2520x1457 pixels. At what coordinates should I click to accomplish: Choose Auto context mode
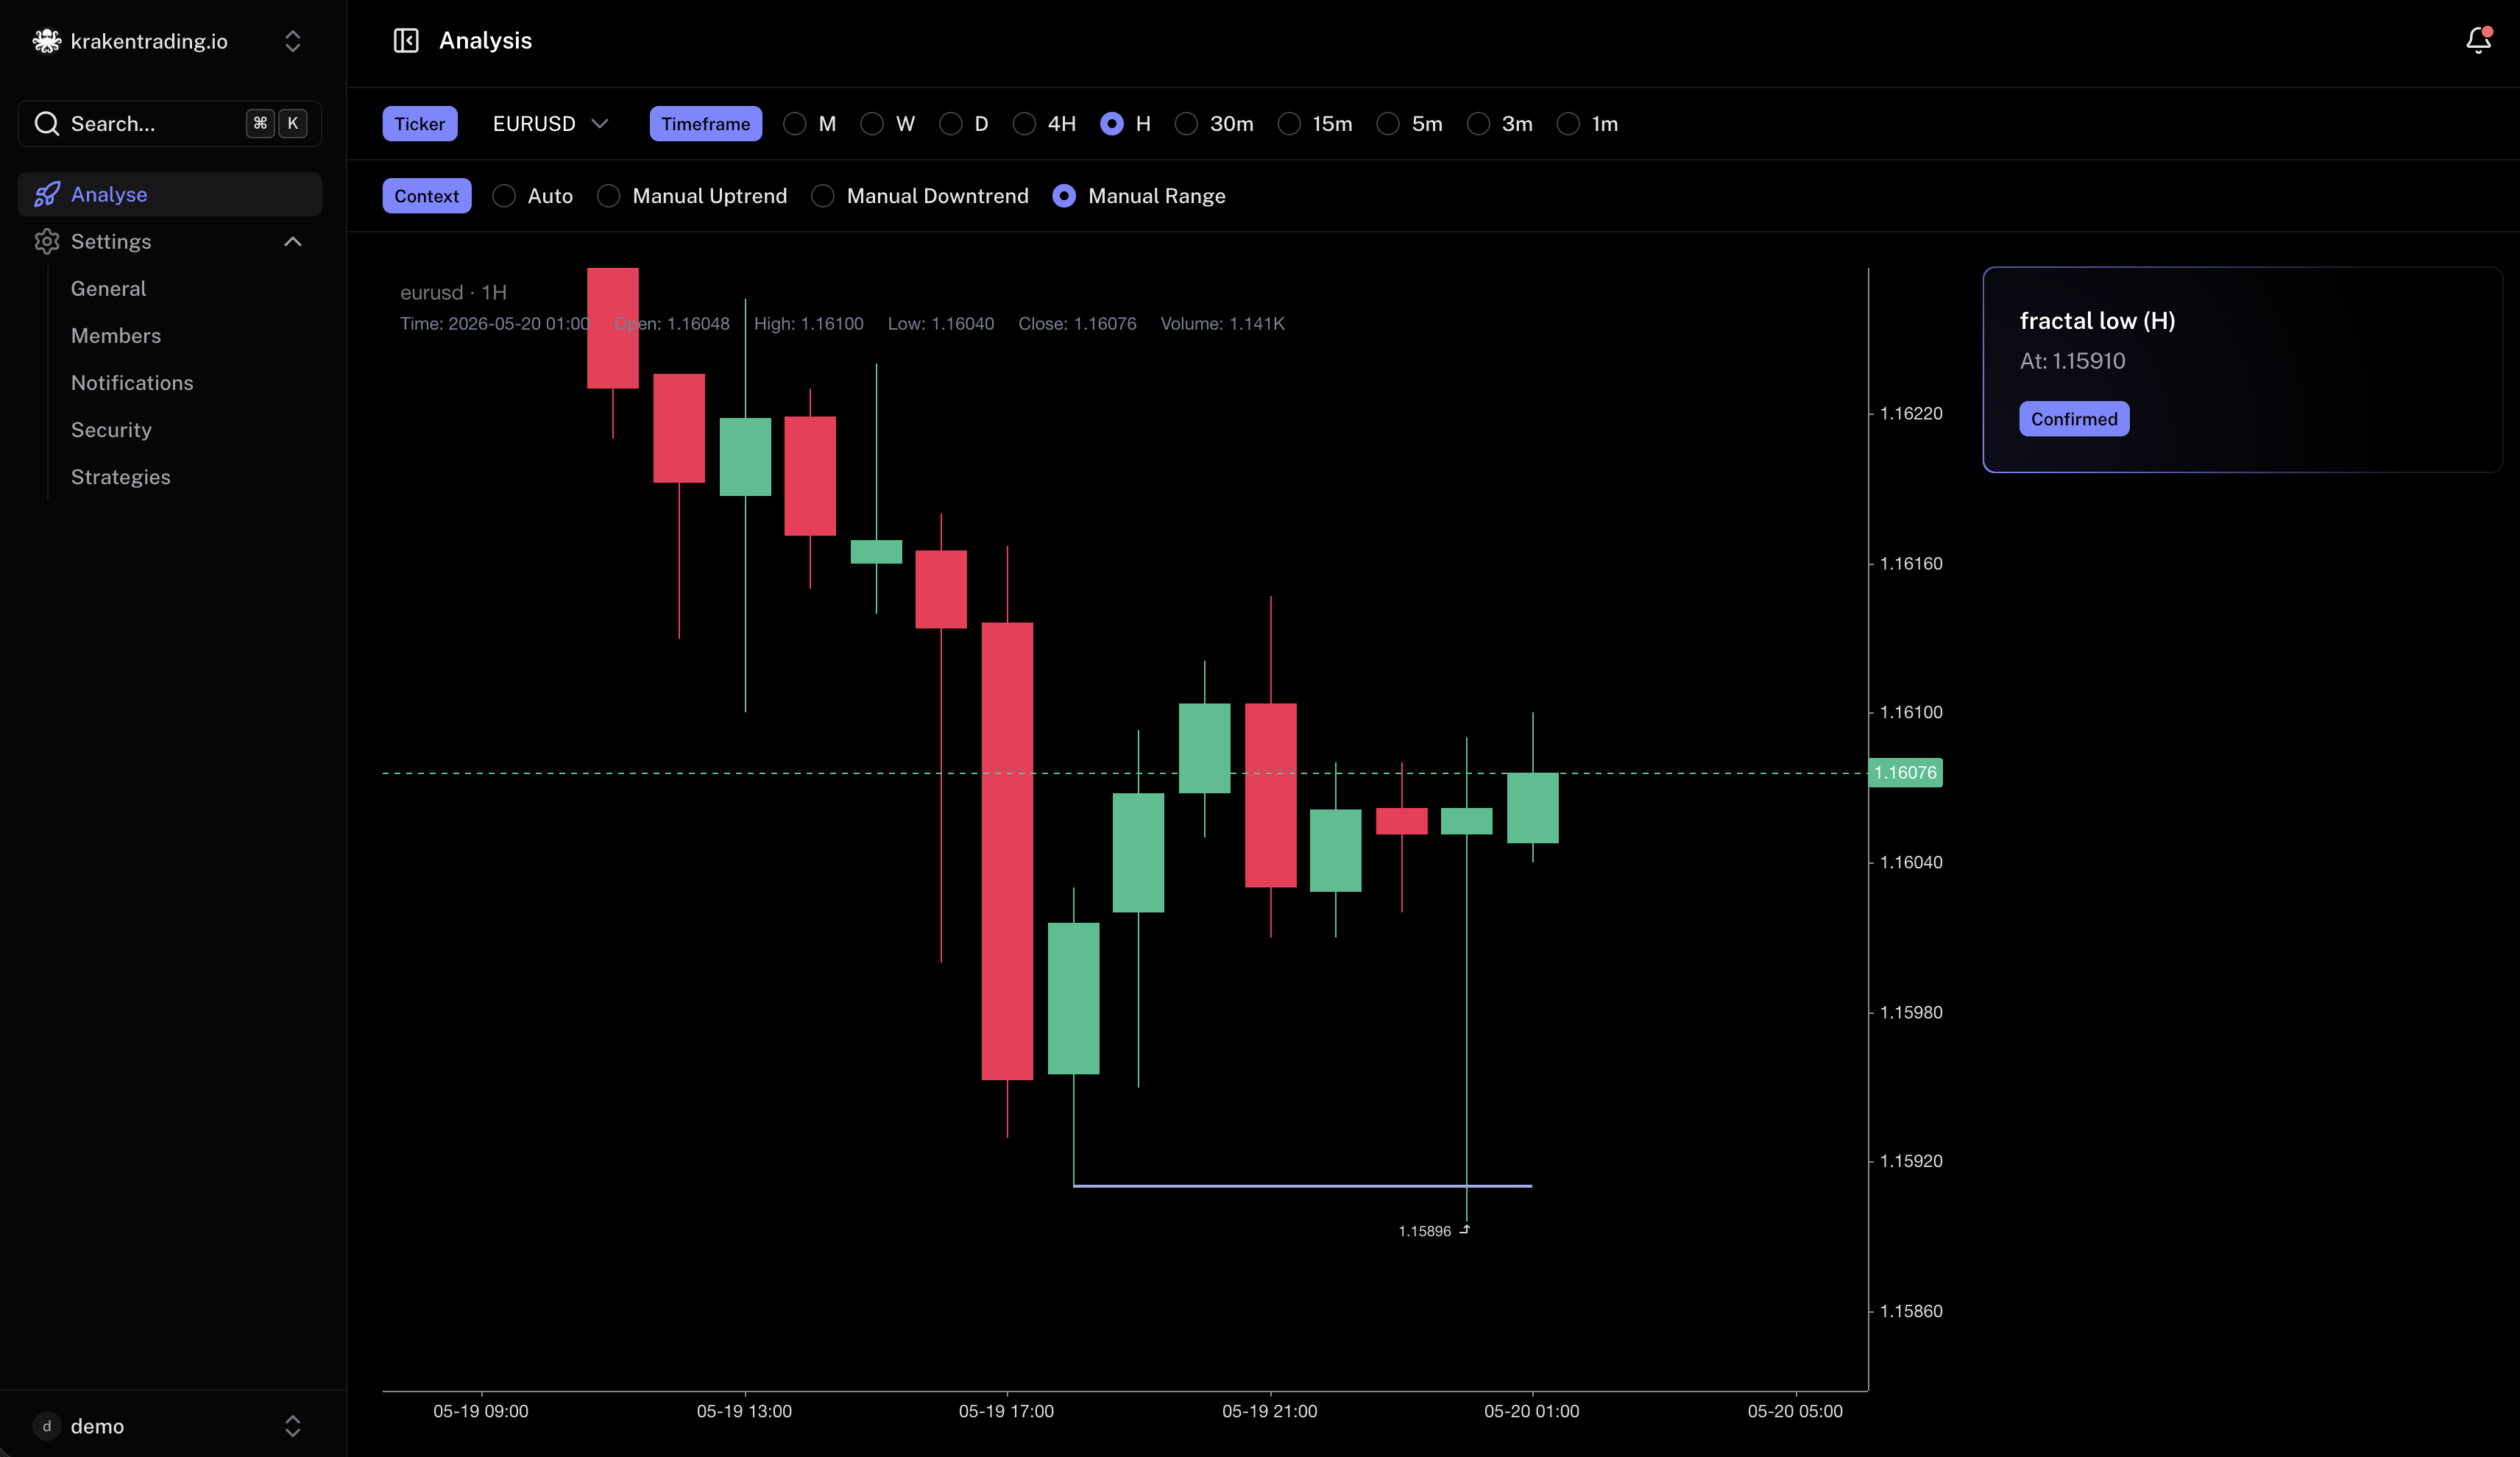pyautogui.click(x=504, y=196)
